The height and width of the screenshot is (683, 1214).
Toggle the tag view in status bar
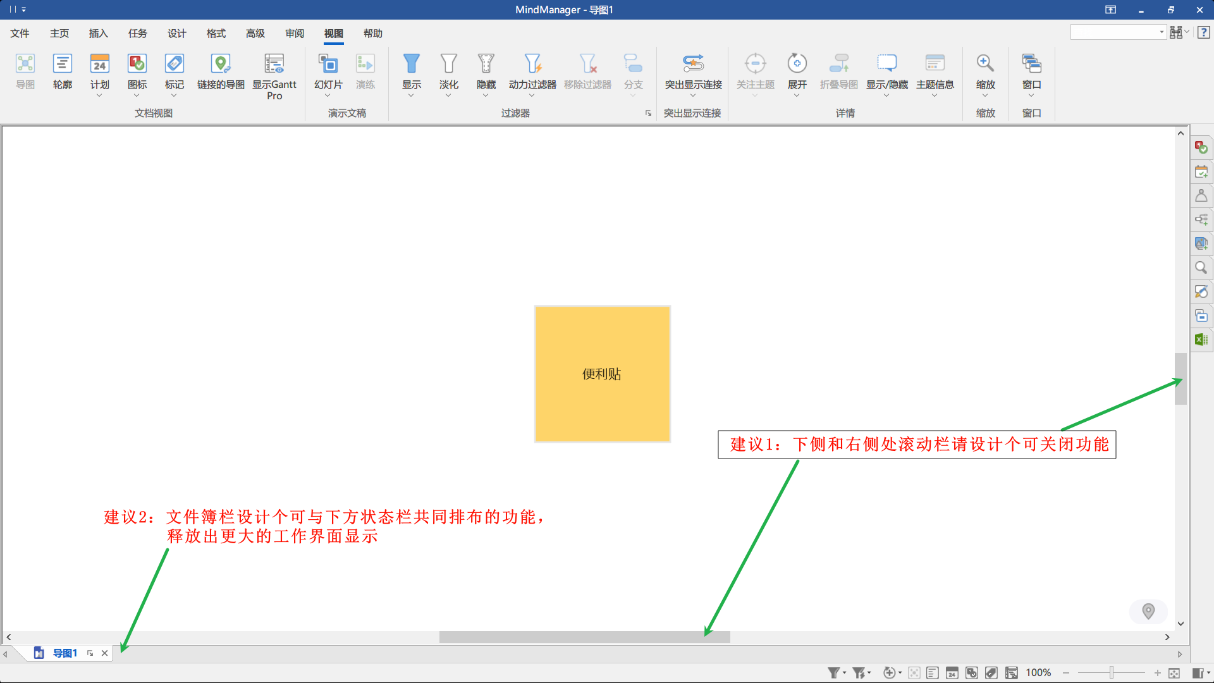click(x=991, y=673)
